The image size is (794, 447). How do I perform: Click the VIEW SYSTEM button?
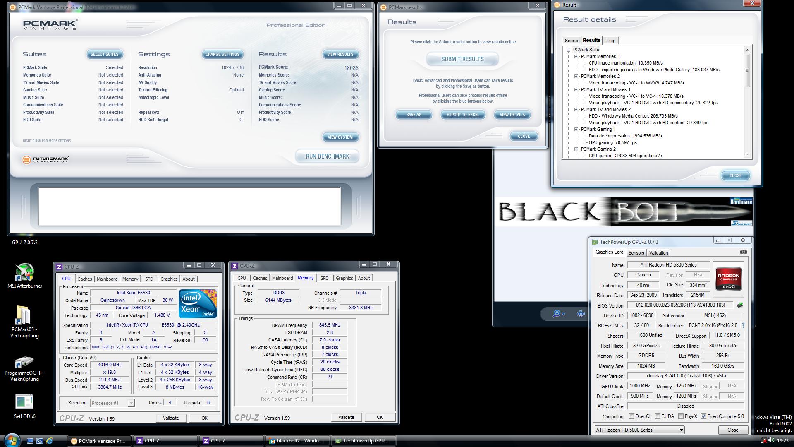pos(340,137)
